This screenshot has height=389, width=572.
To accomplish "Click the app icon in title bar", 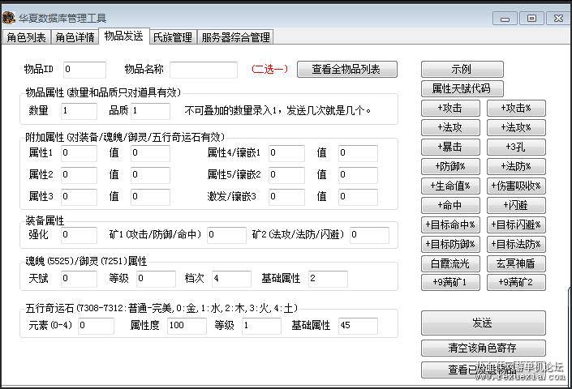I will coord(8,17).
